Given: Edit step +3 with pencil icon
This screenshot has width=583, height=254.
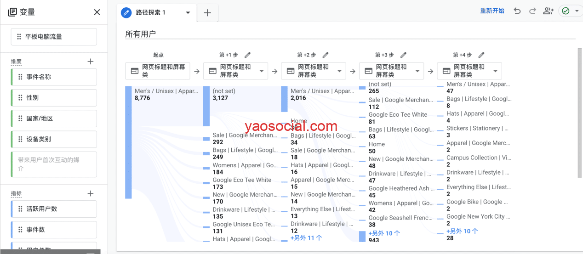Looking at the screenshot, I should [x=403, y=55].
